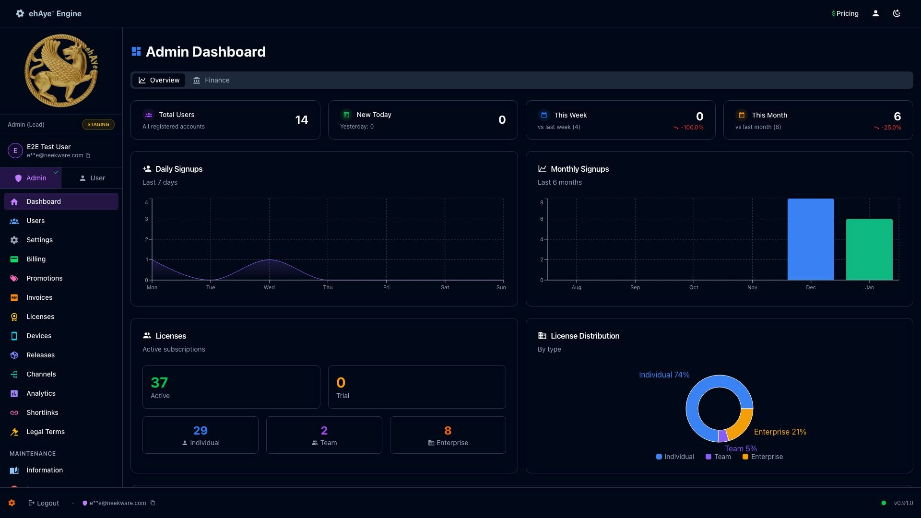Click the December bar in Monthly Signups

point(810,239)
